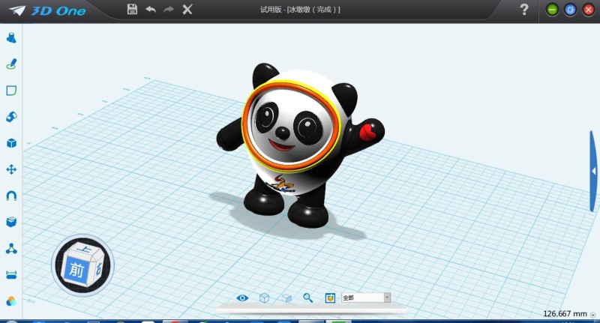Click the 上 top face of view cube
Viewport: 600px width, 323px height.
pos(84,250)
